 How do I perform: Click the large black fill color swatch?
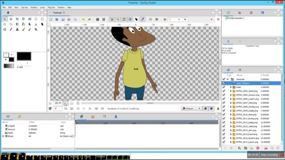pos(24,56)
